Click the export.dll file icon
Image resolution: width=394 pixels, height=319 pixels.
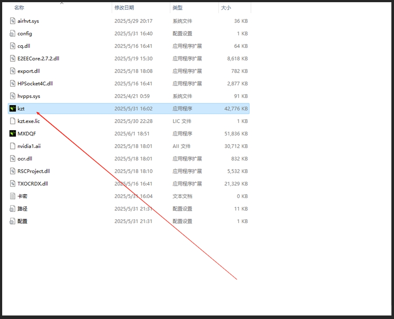click(x=13, y=71)
